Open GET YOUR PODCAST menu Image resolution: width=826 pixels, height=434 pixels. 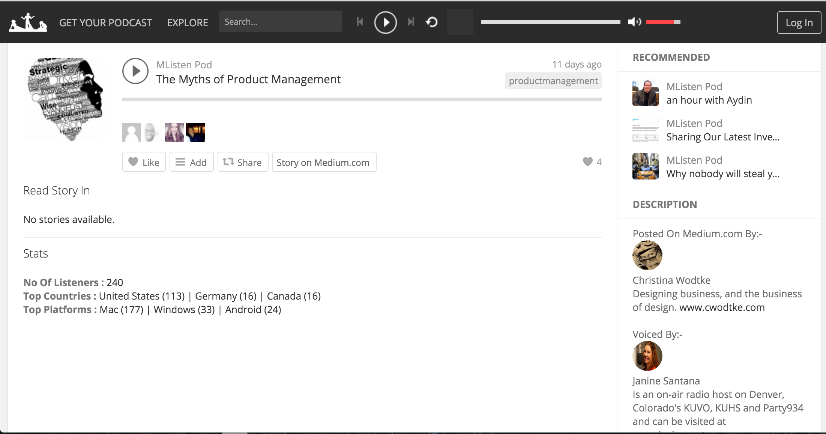click(x=105, y=23)
